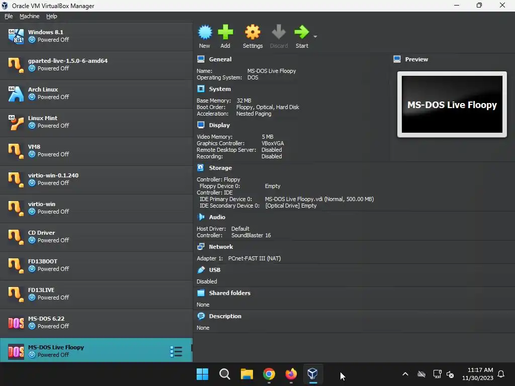Open Settings with the orange gear icon
The height and width of the screenshot is (386, 515).
pyautogui.click(x=252, y=32)
